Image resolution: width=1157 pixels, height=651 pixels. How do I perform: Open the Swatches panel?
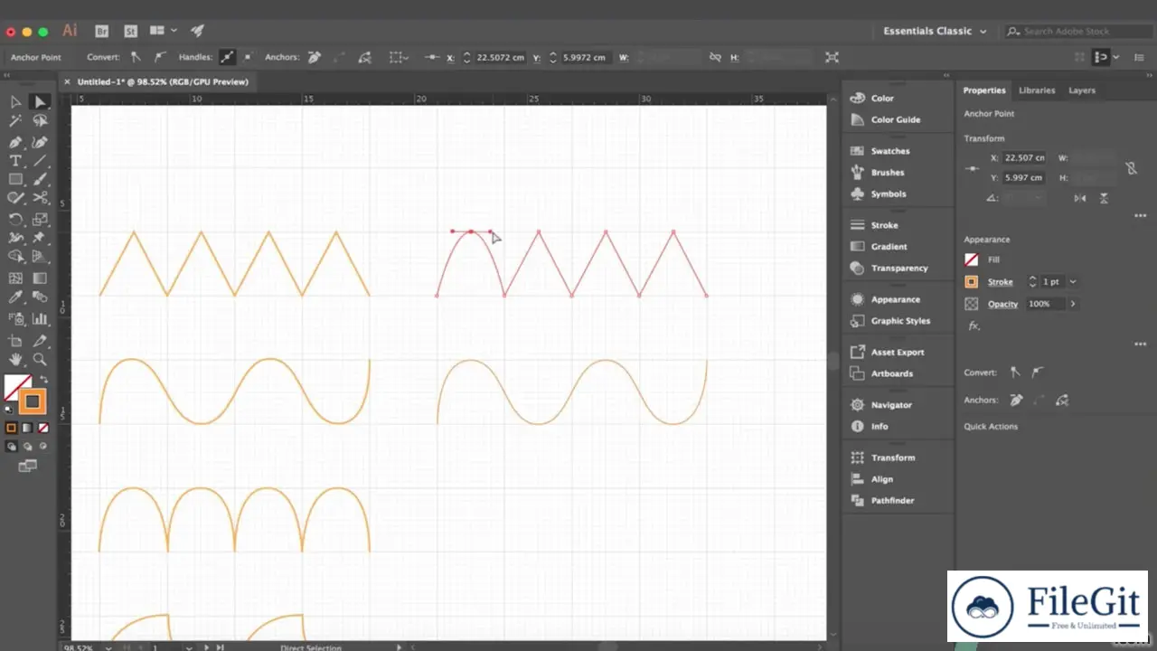pos(880,151)
